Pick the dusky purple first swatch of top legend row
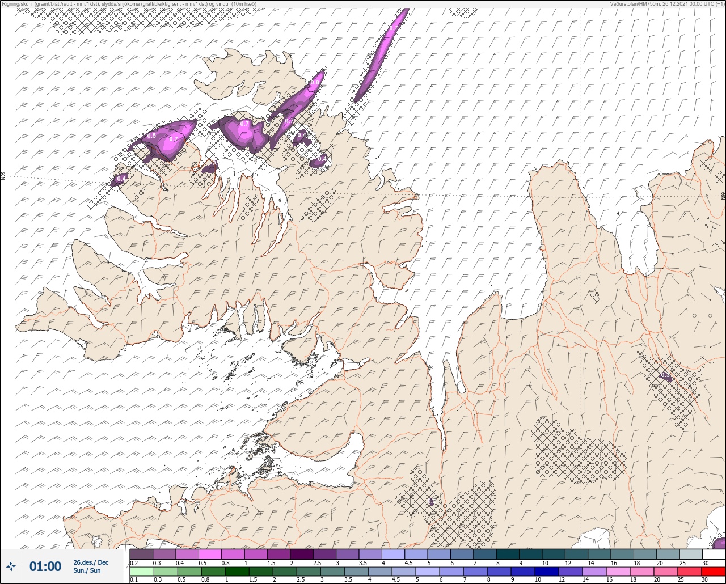Image resolution: width=726 pixels, height=584 pixels. pos(141,554)
